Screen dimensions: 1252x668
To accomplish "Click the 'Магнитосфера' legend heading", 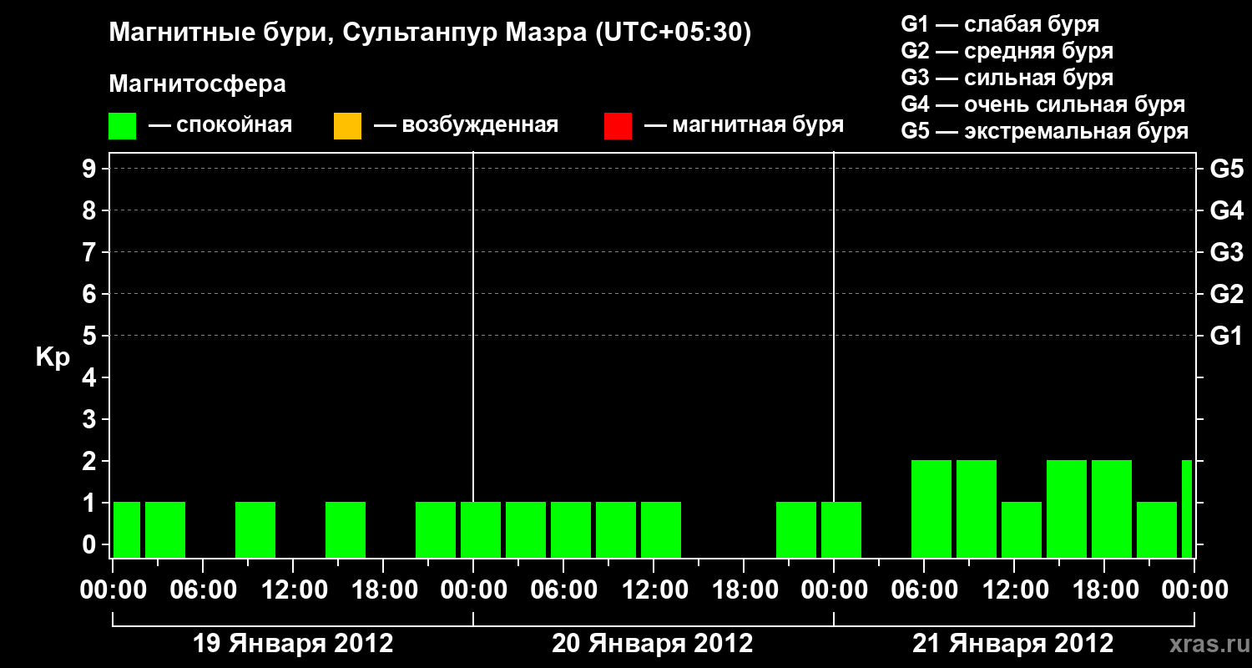I will tap(197, 84).
